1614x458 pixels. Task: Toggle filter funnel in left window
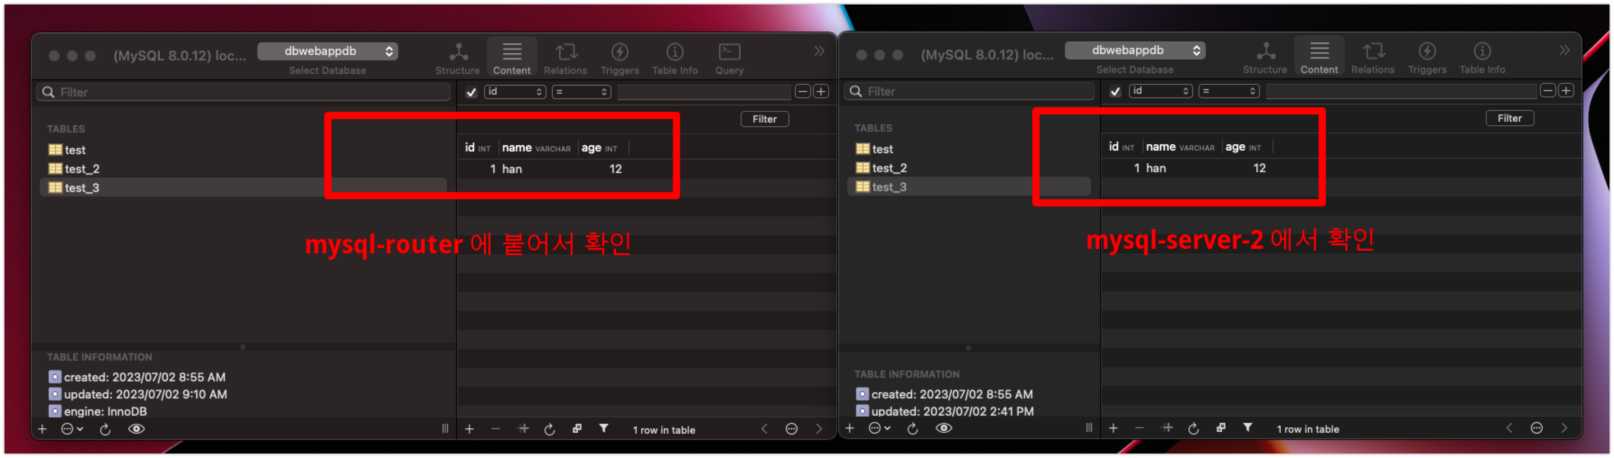tap(603, 429)
